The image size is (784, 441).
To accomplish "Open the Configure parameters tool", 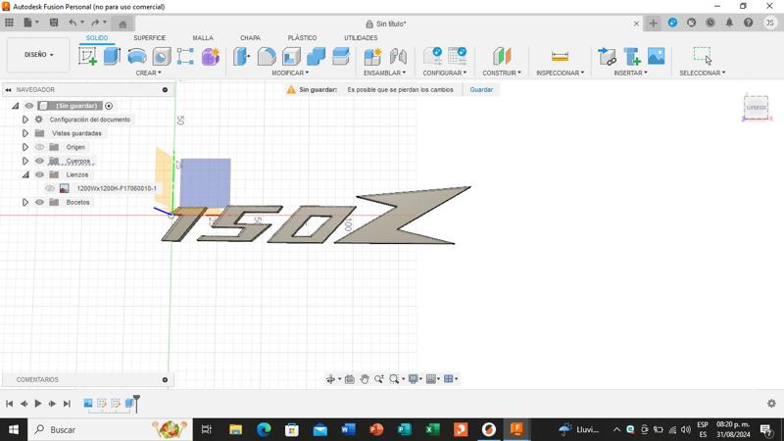I will (x=432, y=56).
